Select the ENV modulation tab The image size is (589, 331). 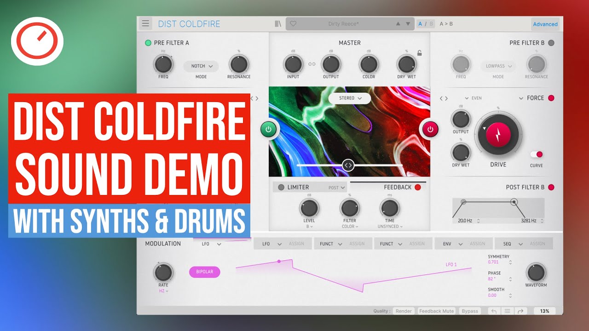coord(464,244)
